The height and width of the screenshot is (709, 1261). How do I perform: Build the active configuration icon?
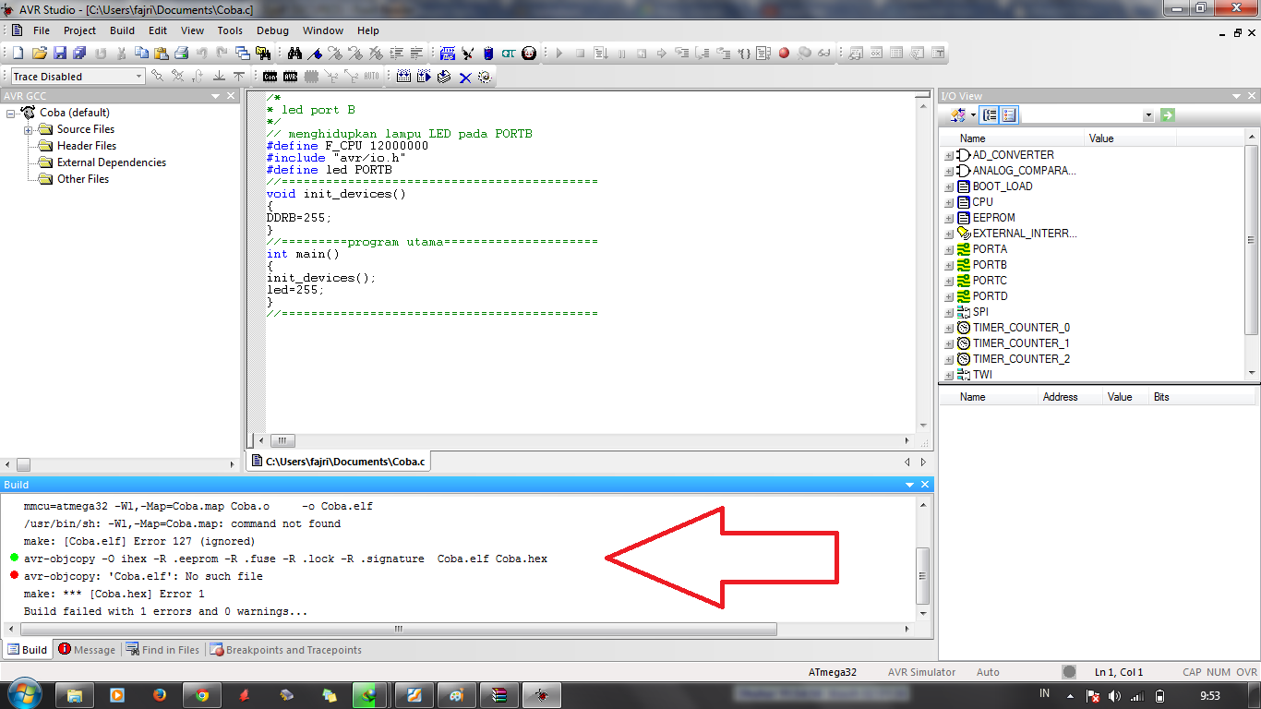403,77
